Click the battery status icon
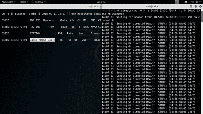Screen dimensions: 203x114 (x=197, y=2)
